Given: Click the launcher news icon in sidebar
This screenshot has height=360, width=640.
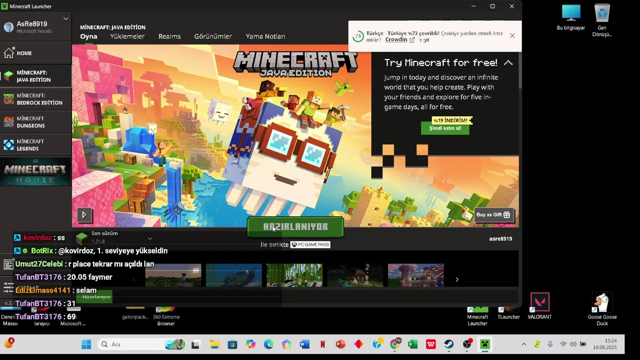Looking at the screenshot, I should pos(8,264).
